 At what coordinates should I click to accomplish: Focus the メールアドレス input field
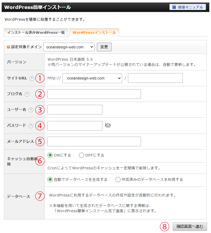[x=94, y=142]
